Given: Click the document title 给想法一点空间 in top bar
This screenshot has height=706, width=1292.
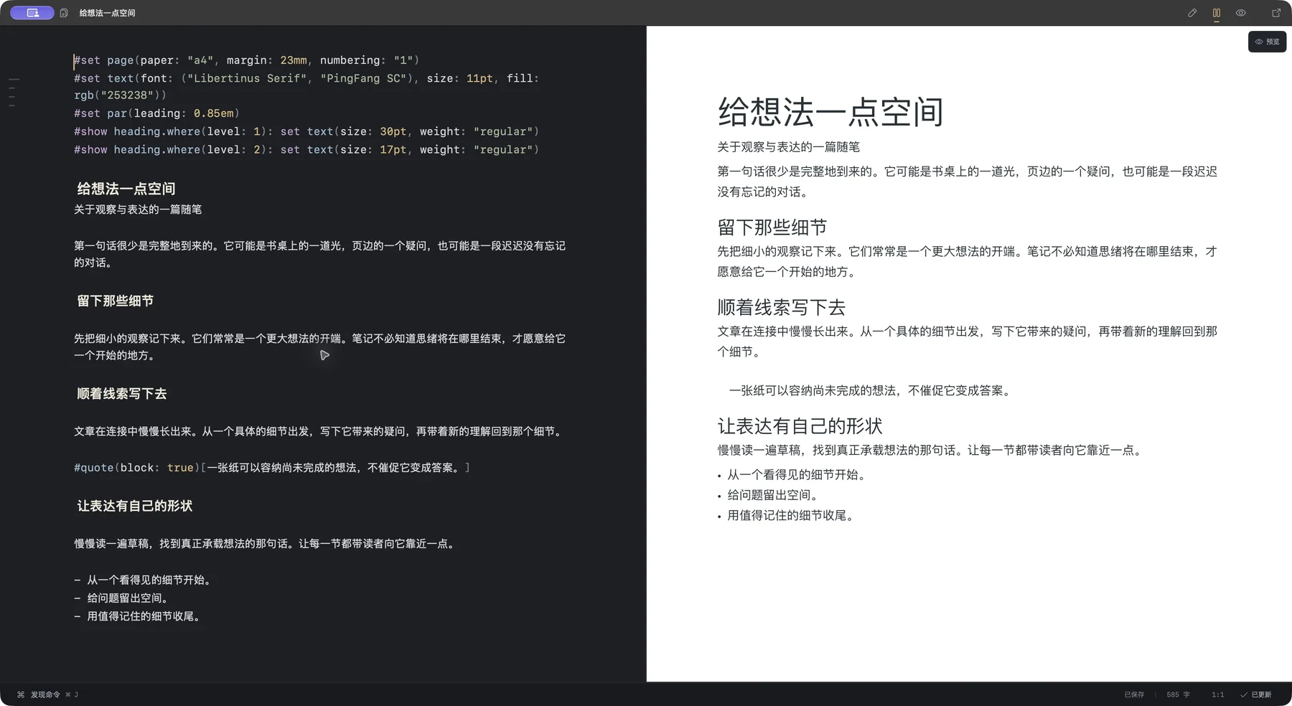Looking at the screenshot, I should tap(107, 13).
